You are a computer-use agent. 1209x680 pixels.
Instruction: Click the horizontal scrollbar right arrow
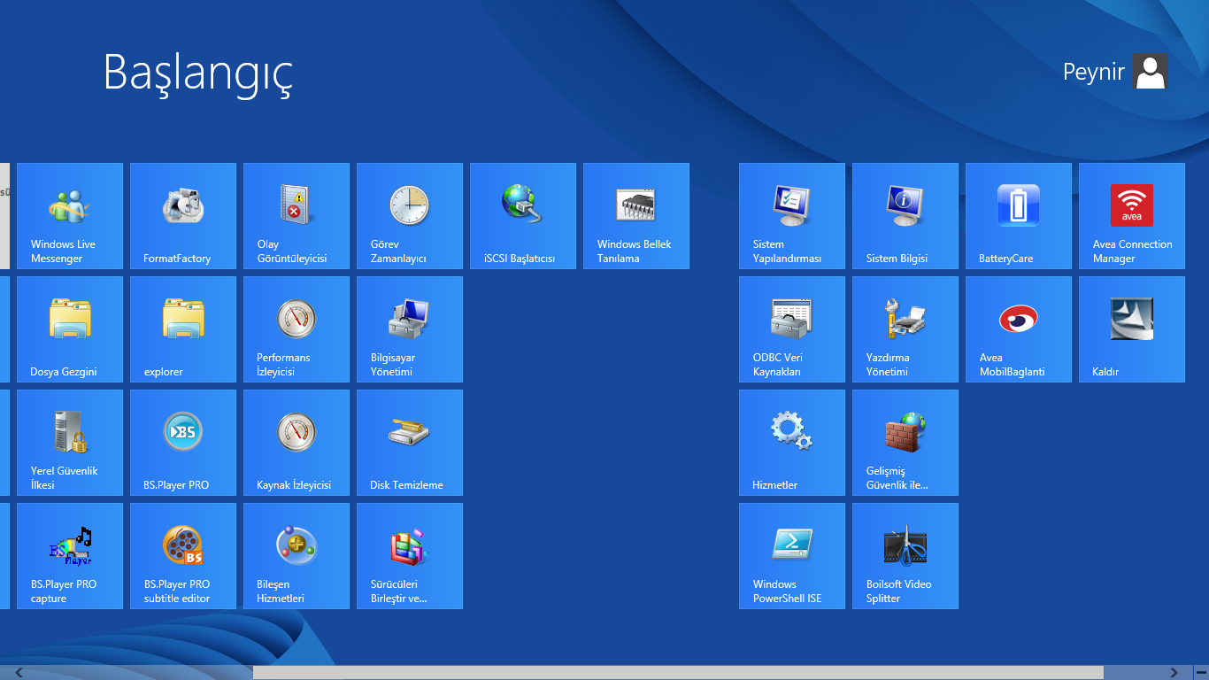coord(1174,673)
